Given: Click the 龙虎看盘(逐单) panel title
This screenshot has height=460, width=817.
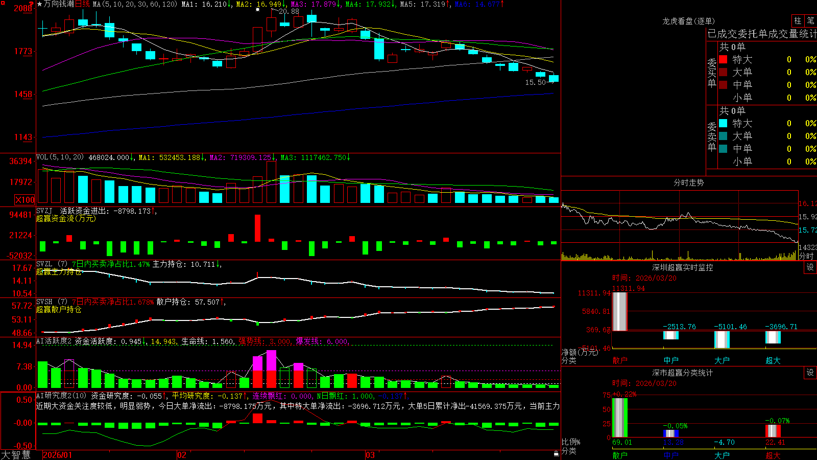Looking at the screenshot, I should point(689,21).
